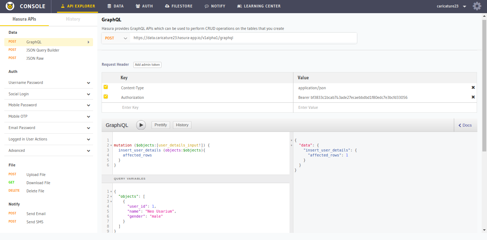This screenshot has width=487, height=240.
Task: Open the settings gear icon
Action: point(477,6)
